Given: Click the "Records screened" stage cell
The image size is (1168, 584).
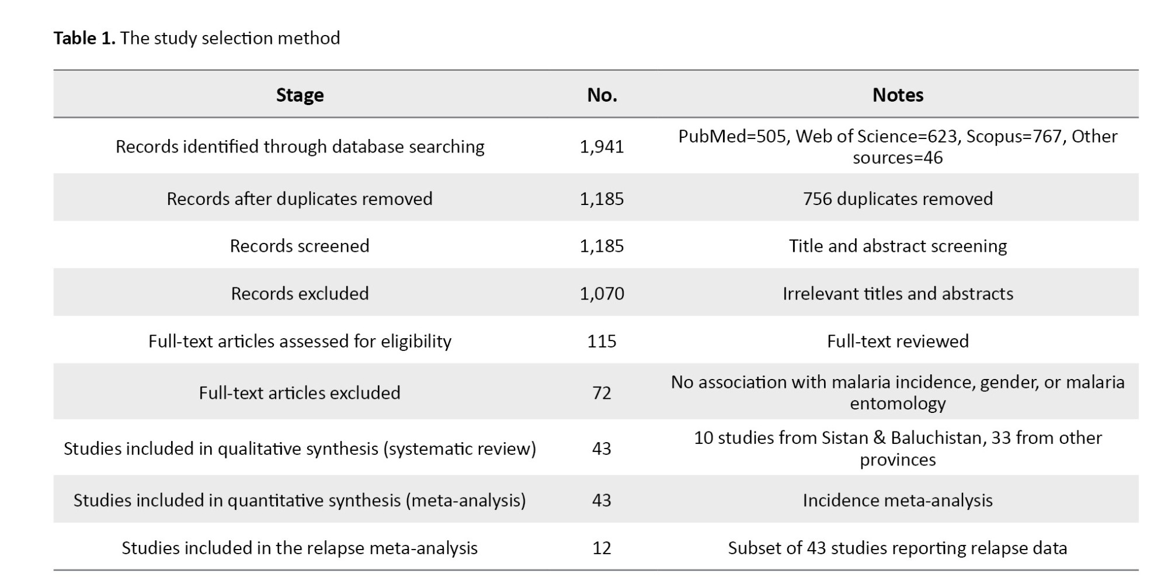Looking at the screenshot, I should [x=300, y=246].
